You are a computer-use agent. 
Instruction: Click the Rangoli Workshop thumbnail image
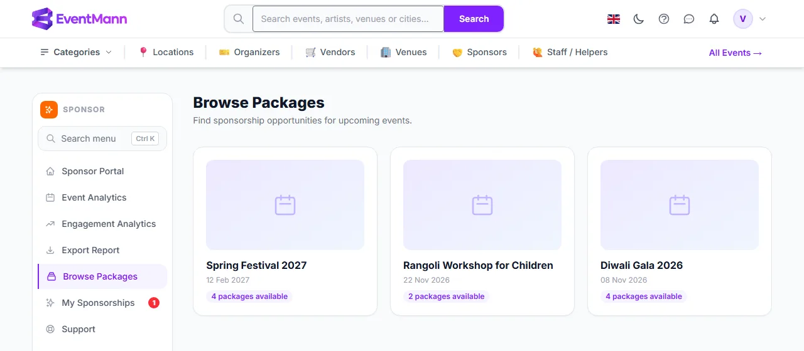tap(482, 205)
